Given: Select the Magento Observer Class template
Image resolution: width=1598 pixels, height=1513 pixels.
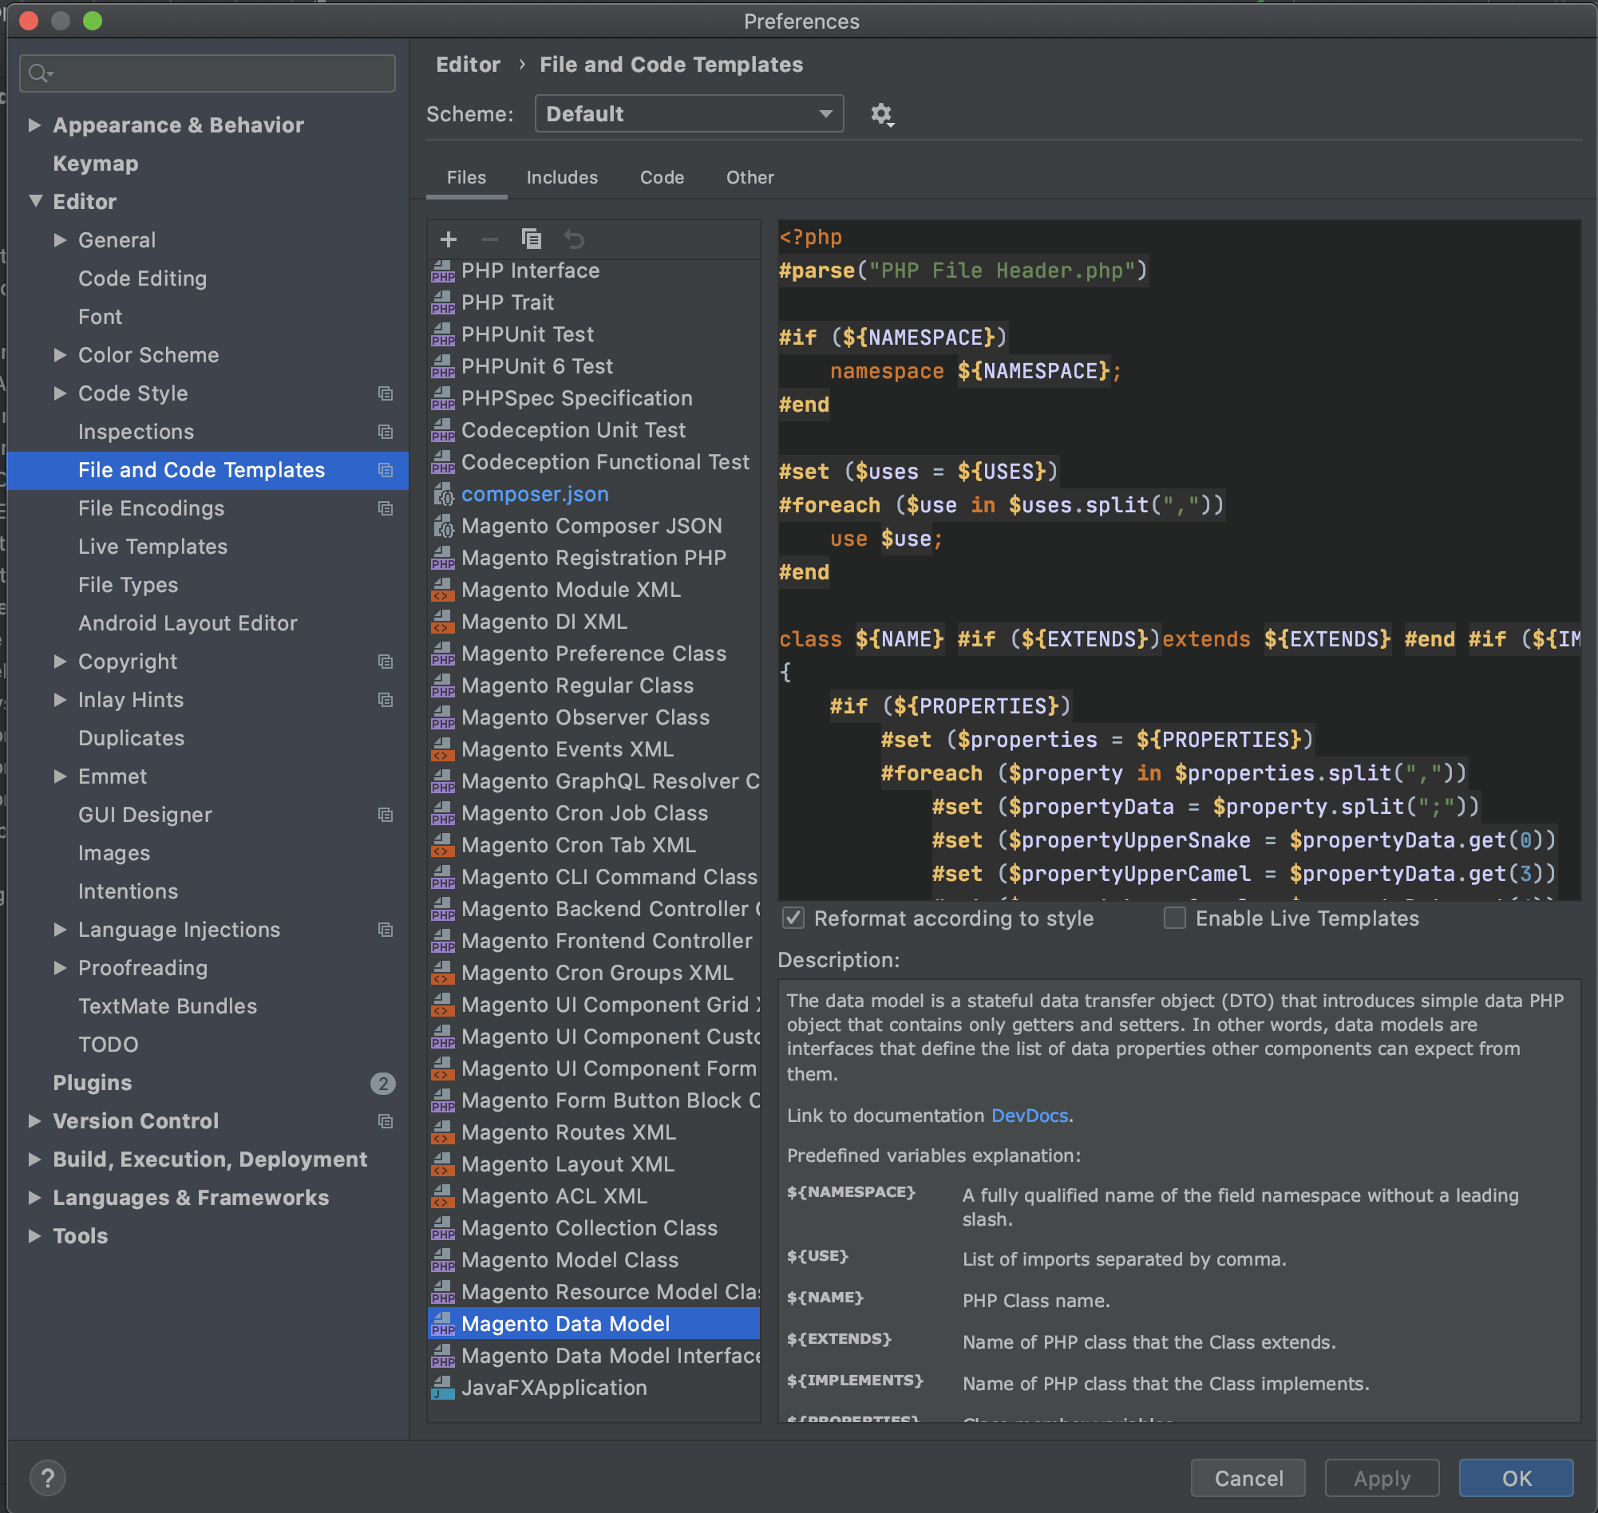Looking at the screenshot, I should click(x=585, y=717).
